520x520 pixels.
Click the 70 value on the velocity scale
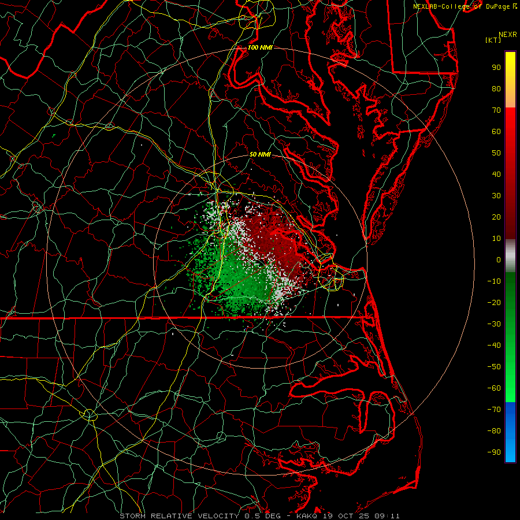[496, 110]
